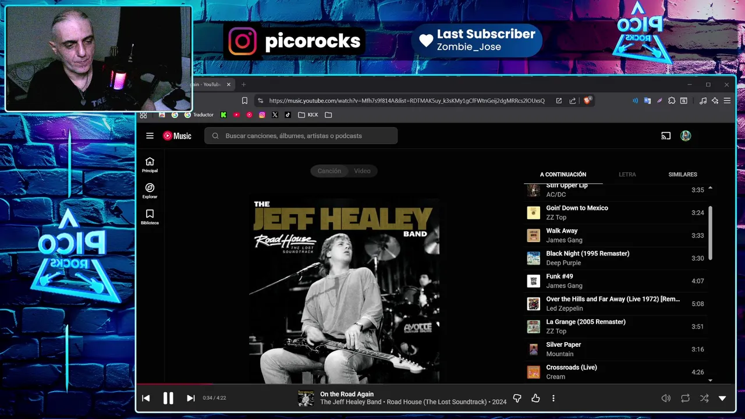The width and height of the screenshot is (745, 419).
Task: Play Funk #49 from the queue
Action: [617, 280]
